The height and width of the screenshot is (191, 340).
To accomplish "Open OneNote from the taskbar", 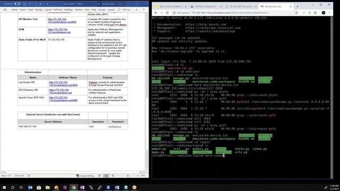I will pos(82,187).
